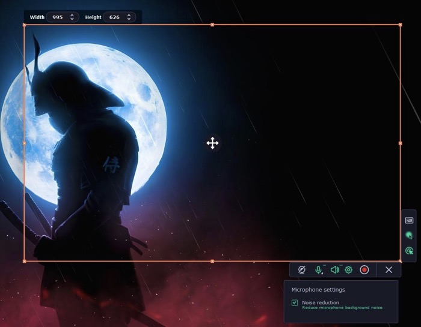Viewport: 421px width, 327px height.
Task: Click the bottom-left corner handle of the capture frame
Action: pos(25,261)
